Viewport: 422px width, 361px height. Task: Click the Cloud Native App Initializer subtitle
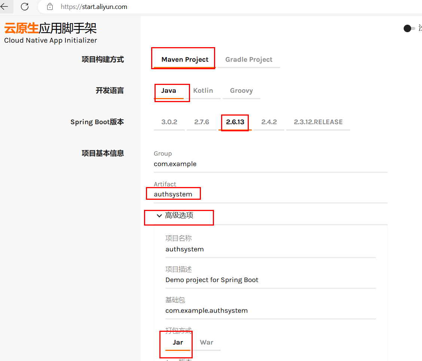51,40
